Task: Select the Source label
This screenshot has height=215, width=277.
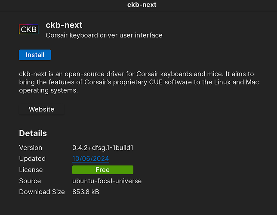Action: tap(30, 181)
